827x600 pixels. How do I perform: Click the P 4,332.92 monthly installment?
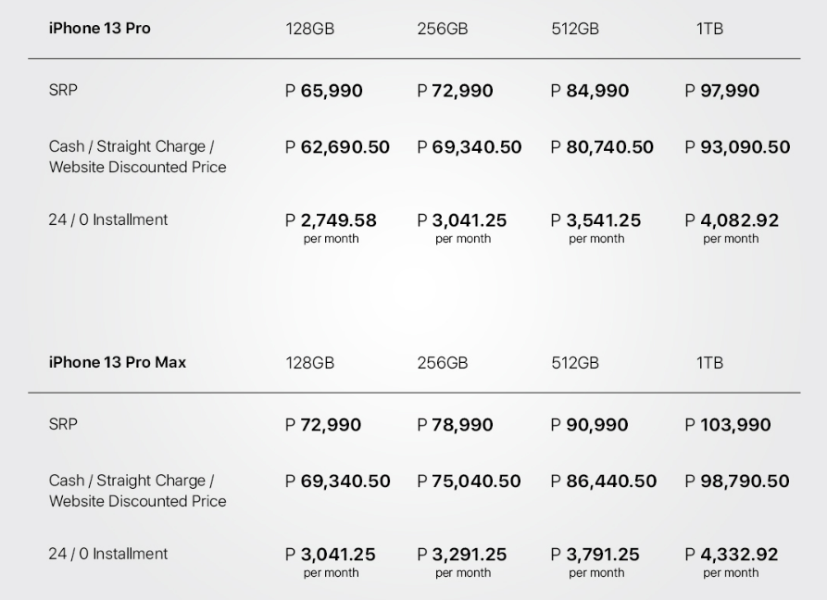pos(732,555)
